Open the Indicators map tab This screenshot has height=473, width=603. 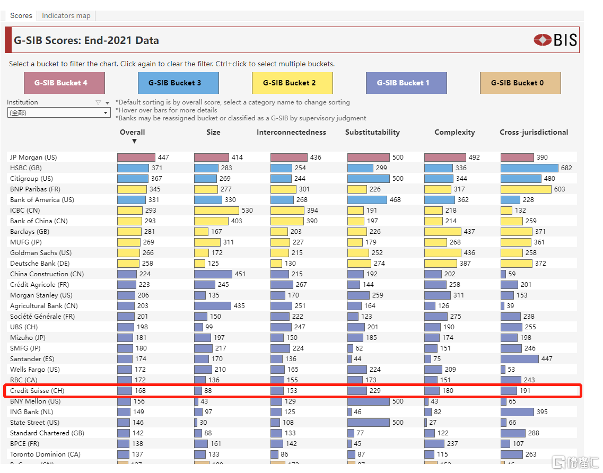click(66, 16)
